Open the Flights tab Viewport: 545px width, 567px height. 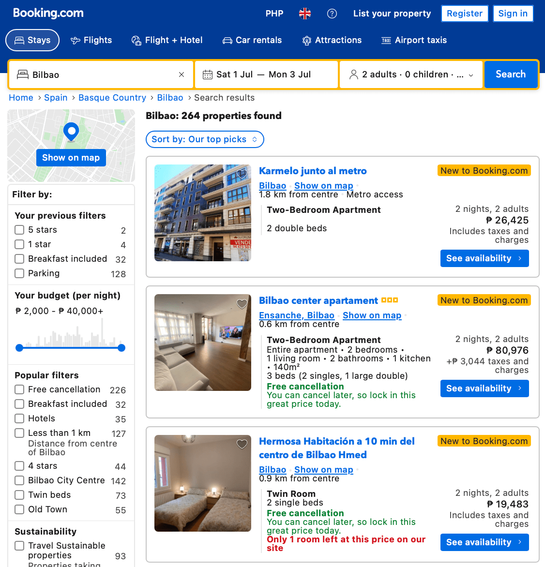91,40
